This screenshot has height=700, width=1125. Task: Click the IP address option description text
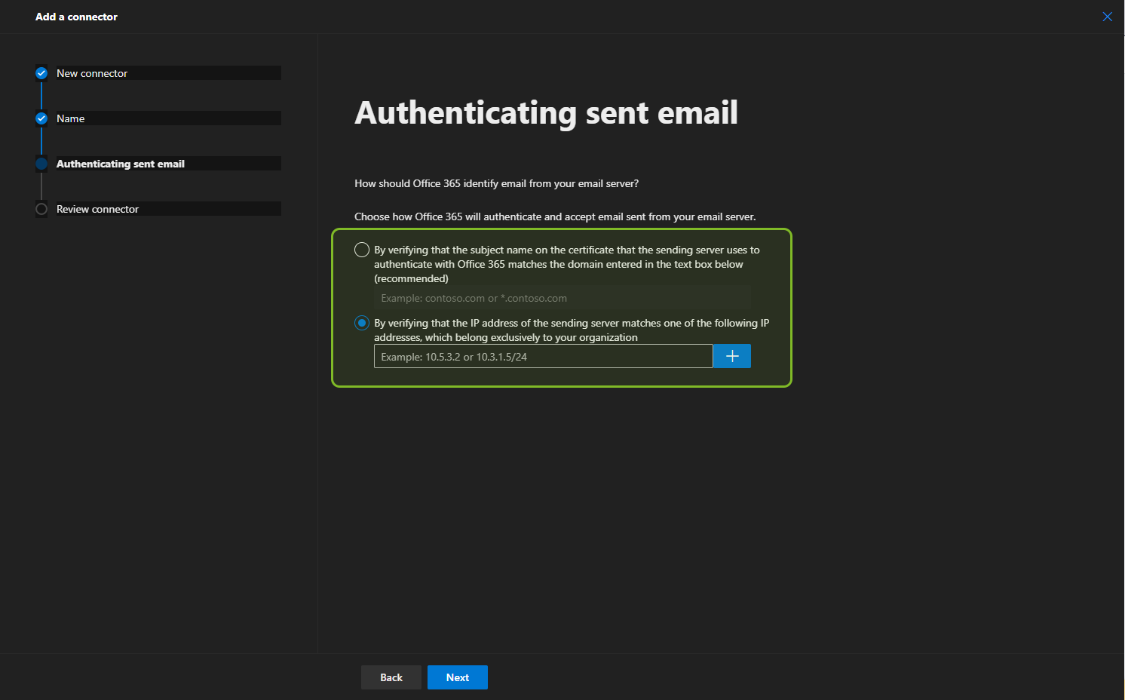572,330
